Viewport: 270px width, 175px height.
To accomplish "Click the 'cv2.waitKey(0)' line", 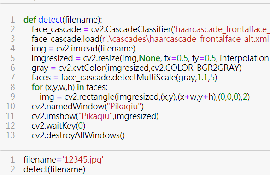I will point(59,126).
